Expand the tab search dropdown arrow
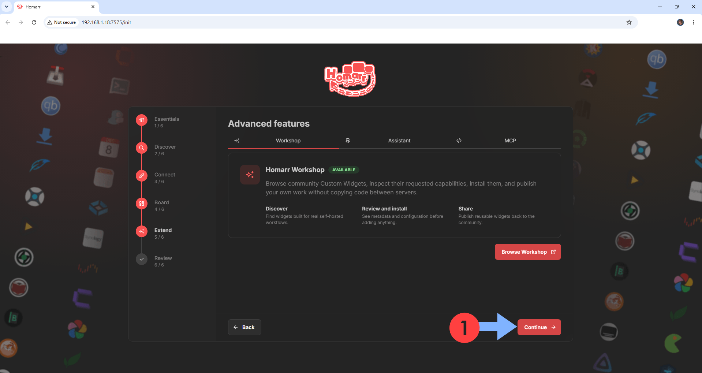 (7, 7)
